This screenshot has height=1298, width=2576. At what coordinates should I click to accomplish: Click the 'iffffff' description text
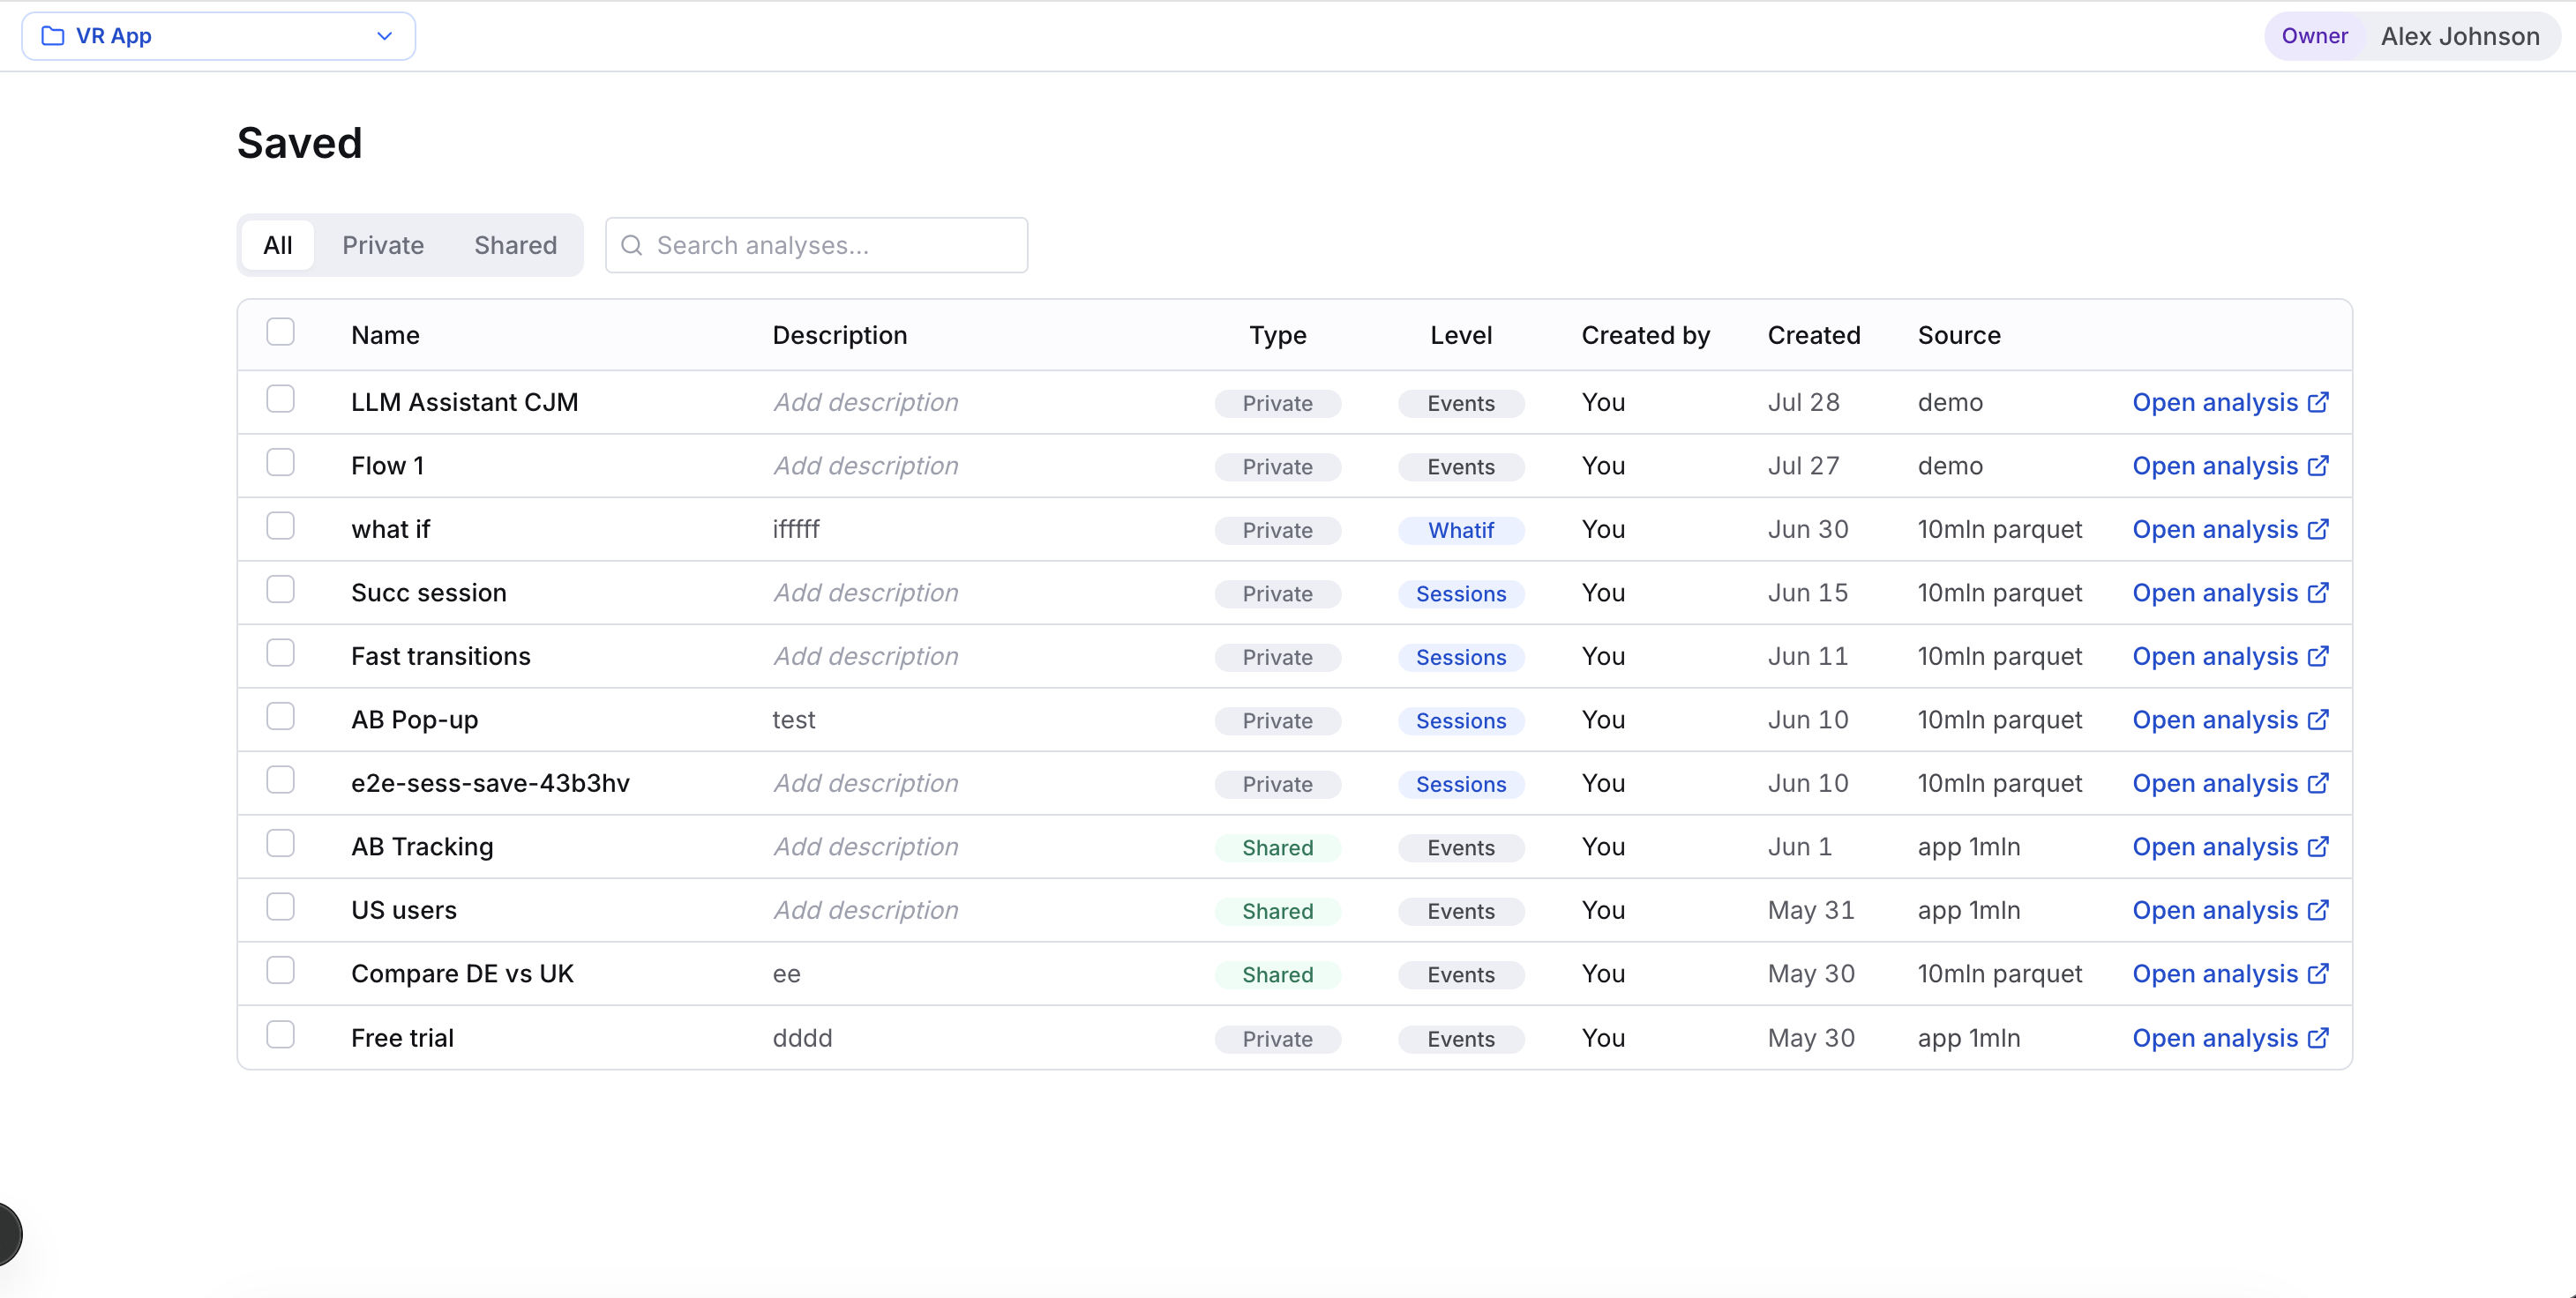796,528
